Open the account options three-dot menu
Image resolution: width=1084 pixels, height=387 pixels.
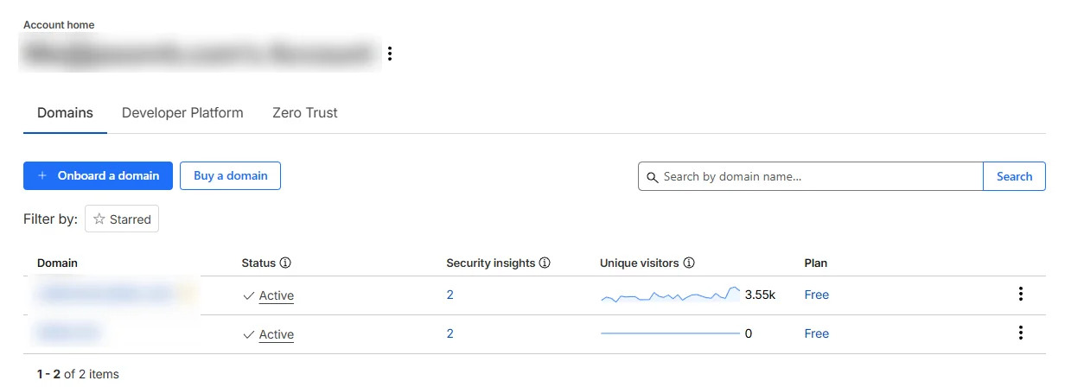click(x=390, y=54)
